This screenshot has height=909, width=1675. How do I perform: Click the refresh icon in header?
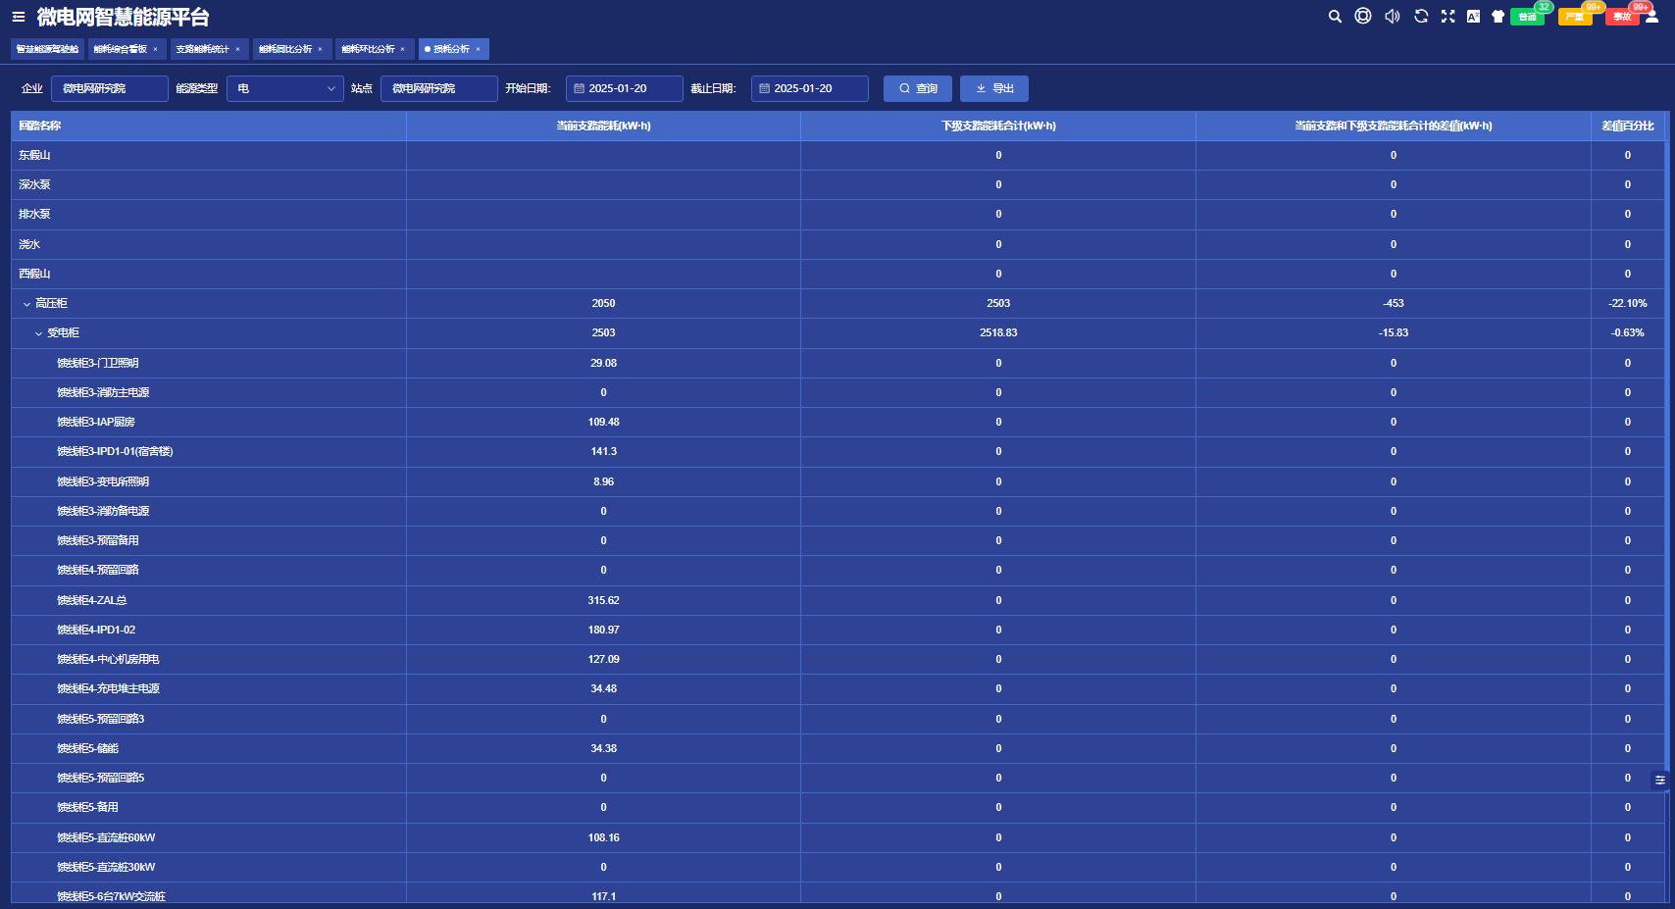[x=1421, y=17]
